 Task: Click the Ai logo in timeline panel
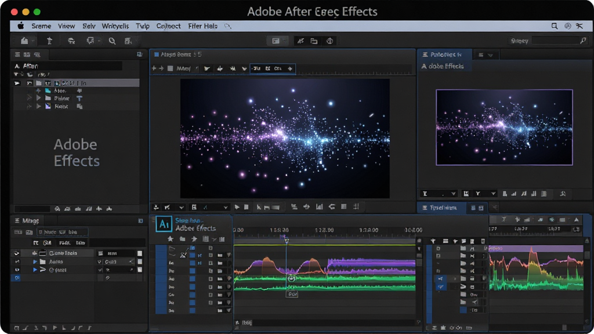pos(164,224)
